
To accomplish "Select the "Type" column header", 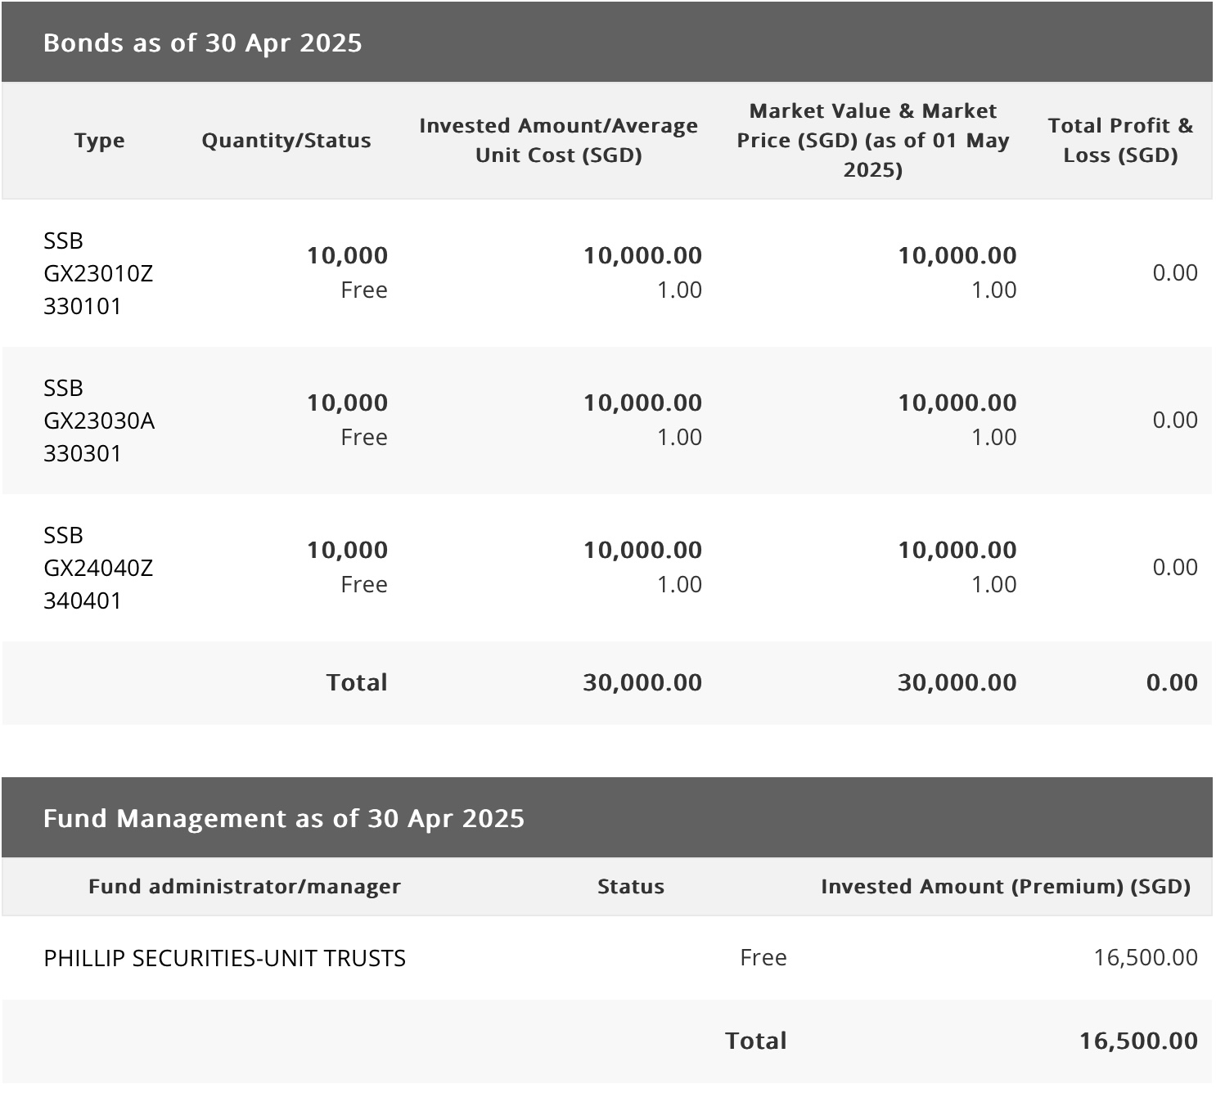I will 100,140.
